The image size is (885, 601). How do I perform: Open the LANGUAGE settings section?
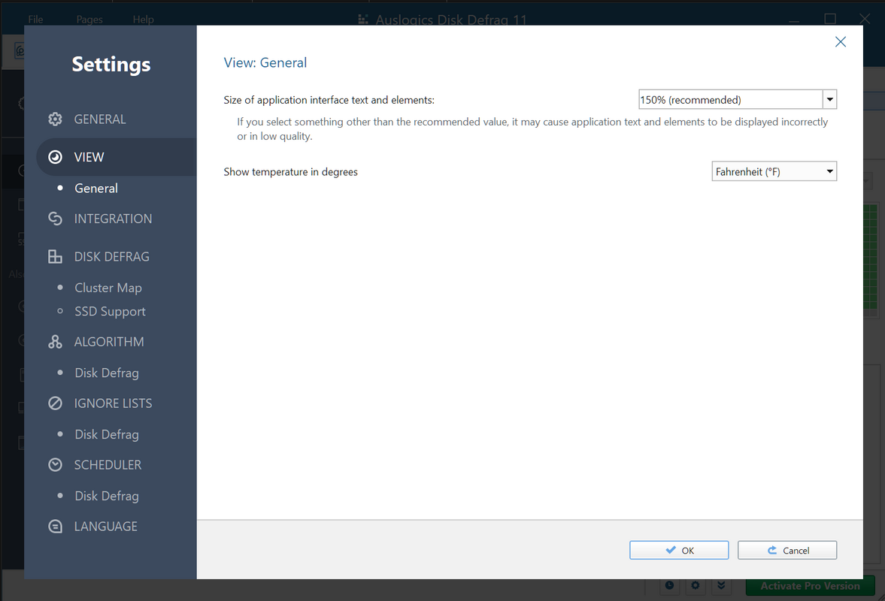[105, 526]
